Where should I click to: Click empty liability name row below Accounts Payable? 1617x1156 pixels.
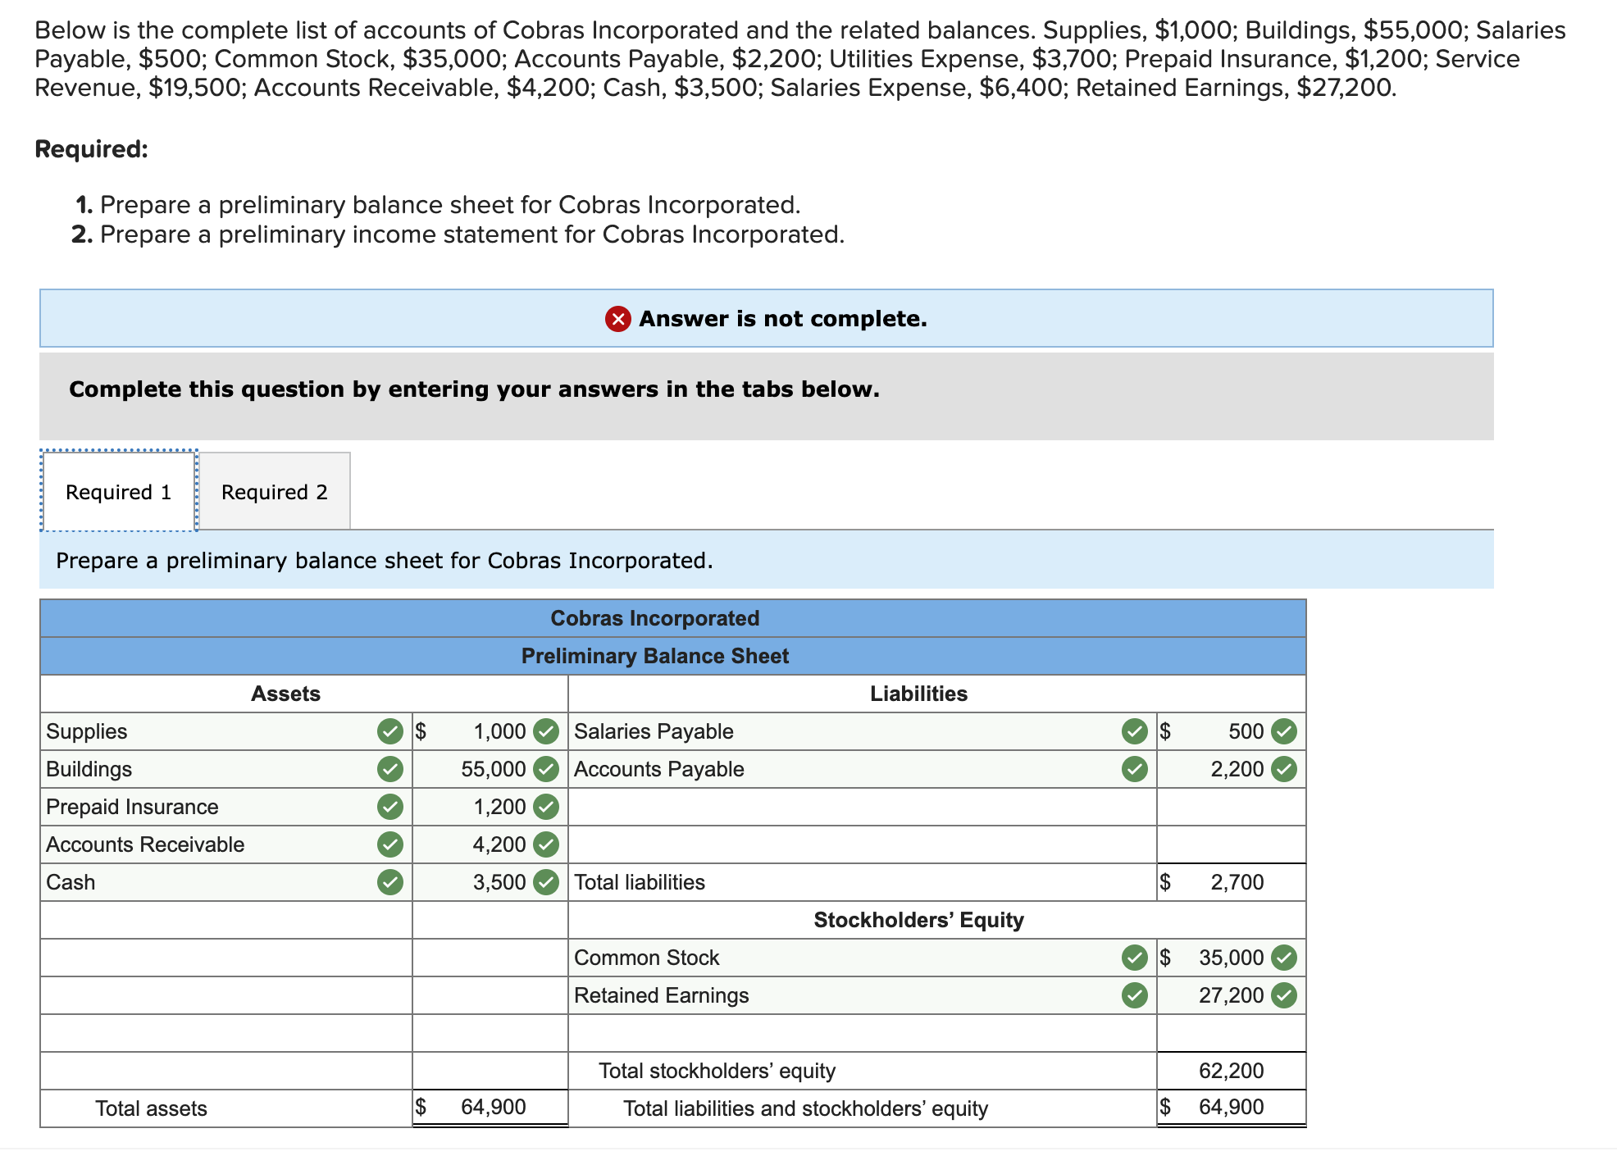pyautogui.click(x=861, y=807)
